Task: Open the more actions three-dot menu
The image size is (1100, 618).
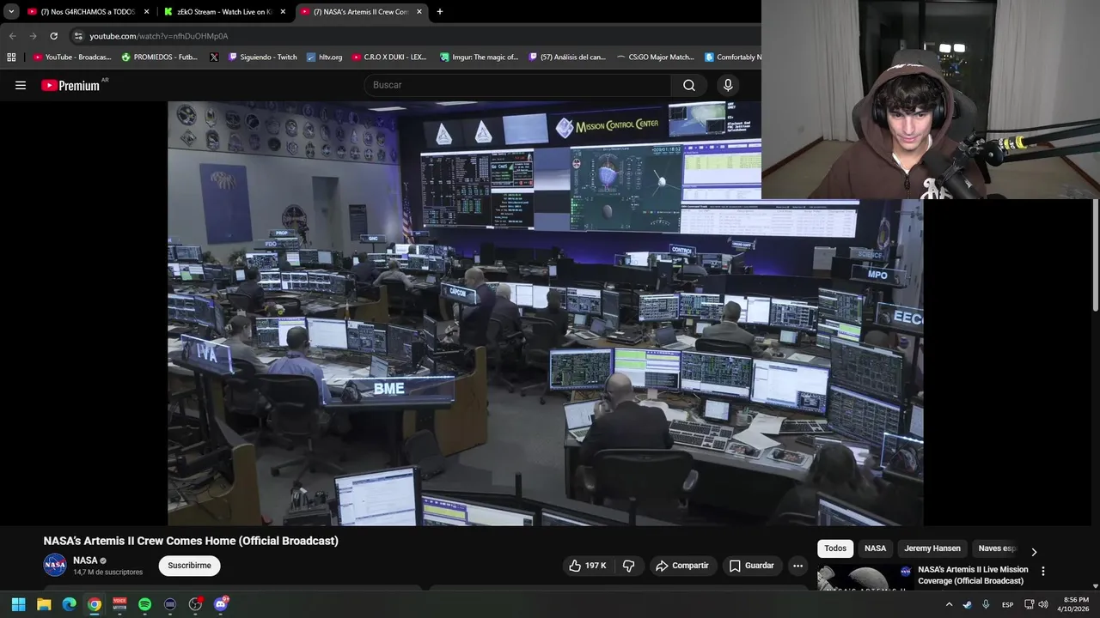Action: 797,566
